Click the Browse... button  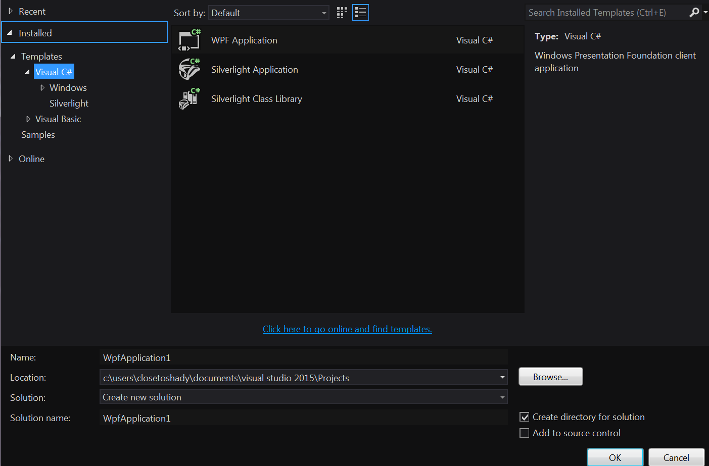(551, 377)
